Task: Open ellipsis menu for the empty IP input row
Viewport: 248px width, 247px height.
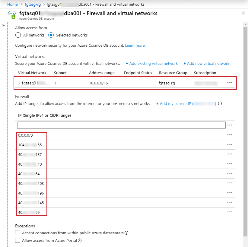Action: (230, 125)
